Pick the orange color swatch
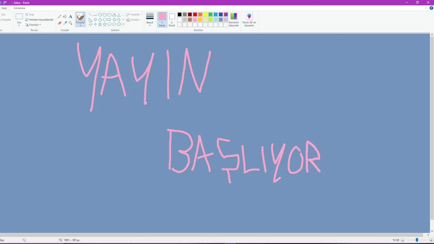The height and width of the screenshot is (244, 434). point(200,15)
